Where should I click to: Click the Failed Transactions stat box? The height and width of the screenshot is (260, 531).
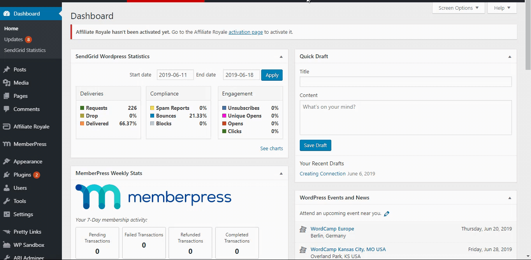[x=144, y=243]
